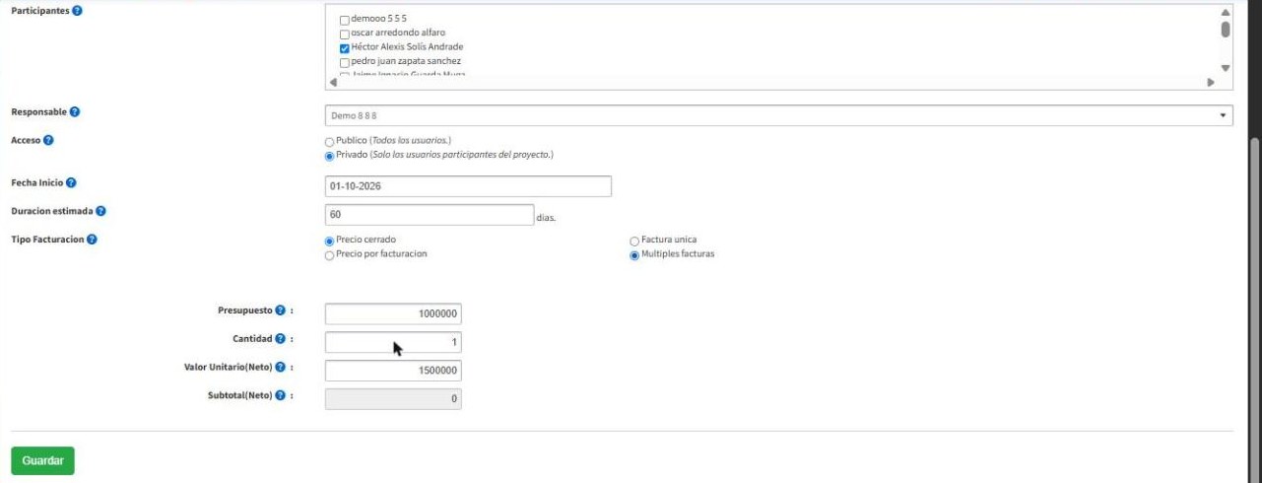This screenshot has width=1262, height=483.
Task: Click participants list scroll-up arrow
Action: click(1226, 13)
